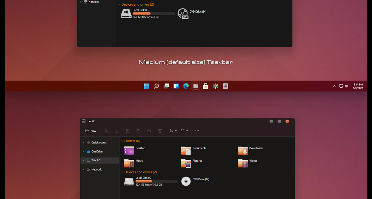Open the View options dropdown
This screenshot has width=372, height=199.
184,130
